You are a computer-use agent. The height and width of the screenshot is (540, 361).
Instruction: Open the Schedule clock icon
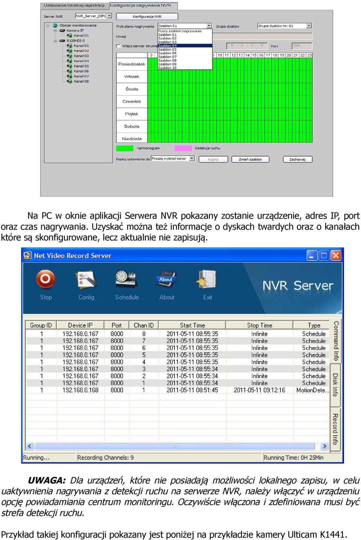126,280
